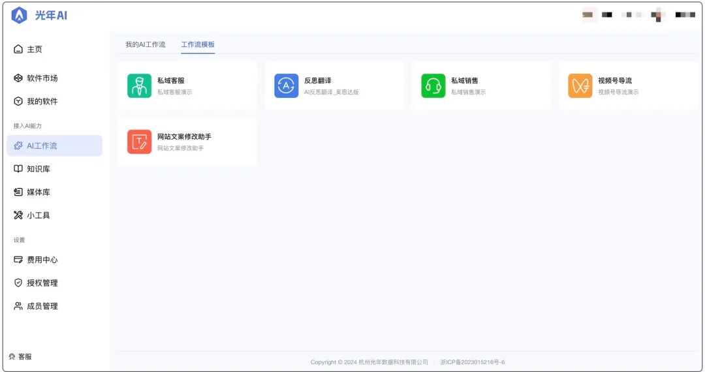The image size is (705, 372).
Task: Click the AI反思翻译_吴恩达版 description
Action: pyautogui.click(x=332, y=92)
